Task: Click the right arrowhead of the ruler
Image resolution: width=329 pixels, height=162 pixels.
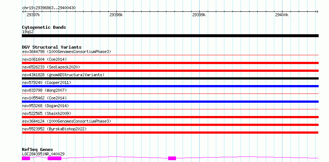Action: [x=317, y=11]
